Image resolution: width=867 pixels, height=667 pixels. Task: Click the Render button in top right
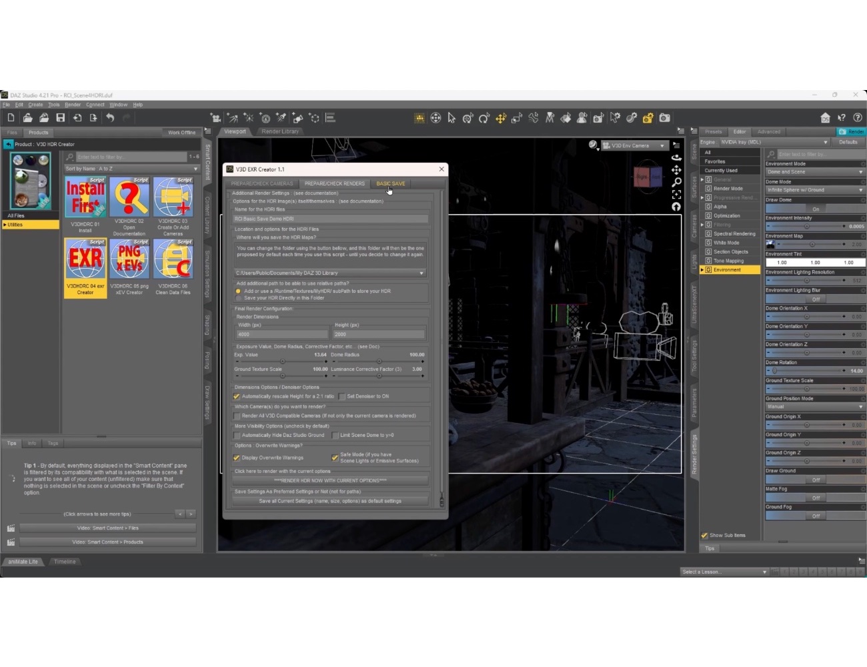[x=852, y=131]
